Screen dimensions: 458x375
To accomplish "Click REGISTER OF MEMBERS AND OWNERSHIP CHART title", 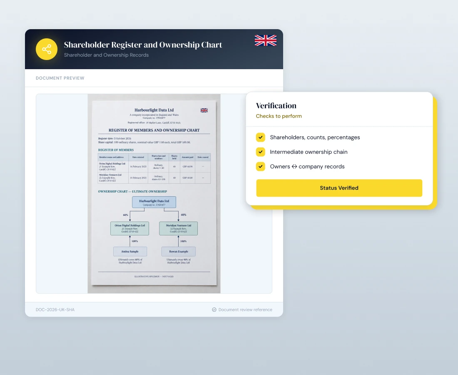I will click(x=154, y=130).
